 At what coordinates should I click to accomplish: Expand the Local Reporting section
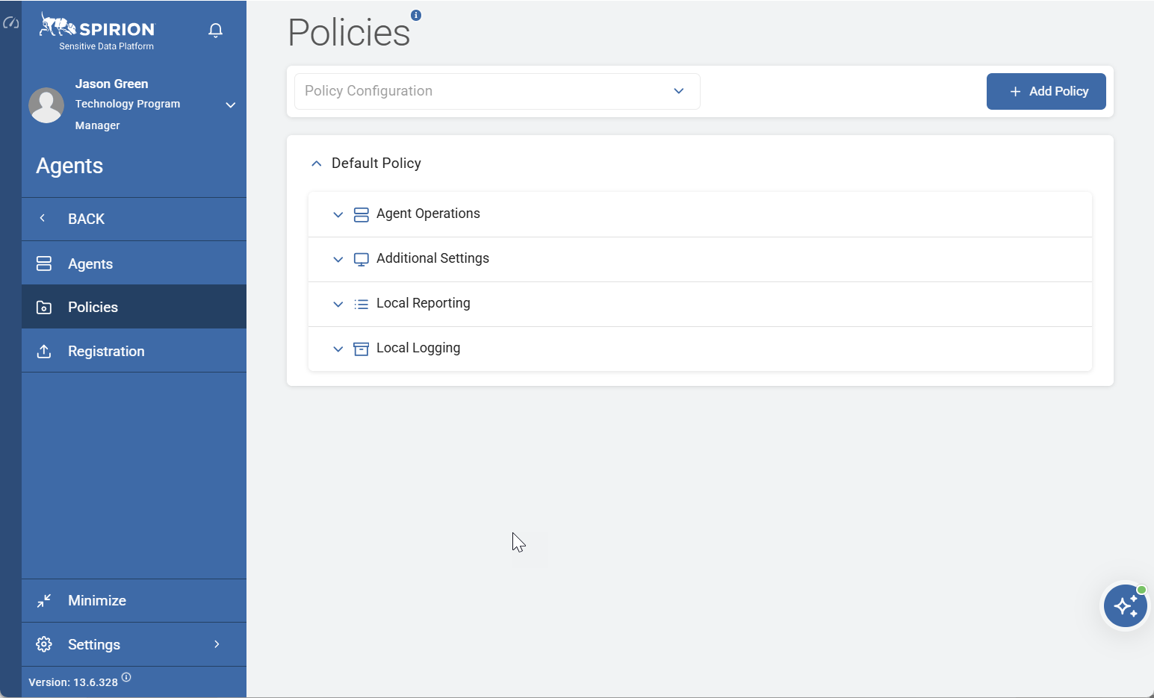[338, 304]
